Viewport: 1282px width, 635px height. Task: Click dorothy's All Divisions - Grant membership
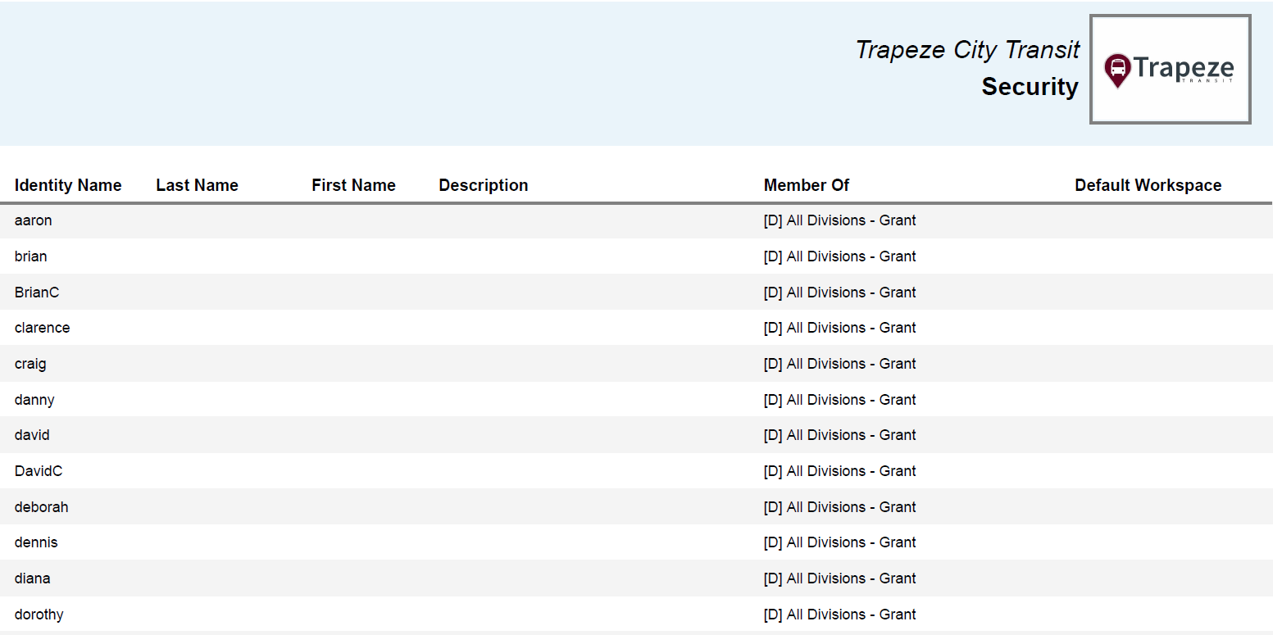click(x=839, y=615)
